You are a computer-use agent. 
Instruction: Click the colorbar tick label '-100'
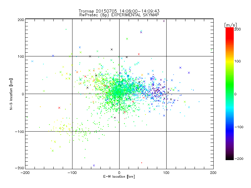click(239, 127)
